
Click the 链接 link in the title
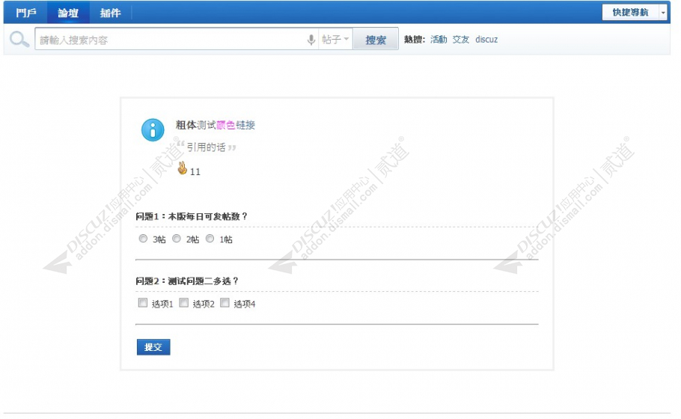245,125
